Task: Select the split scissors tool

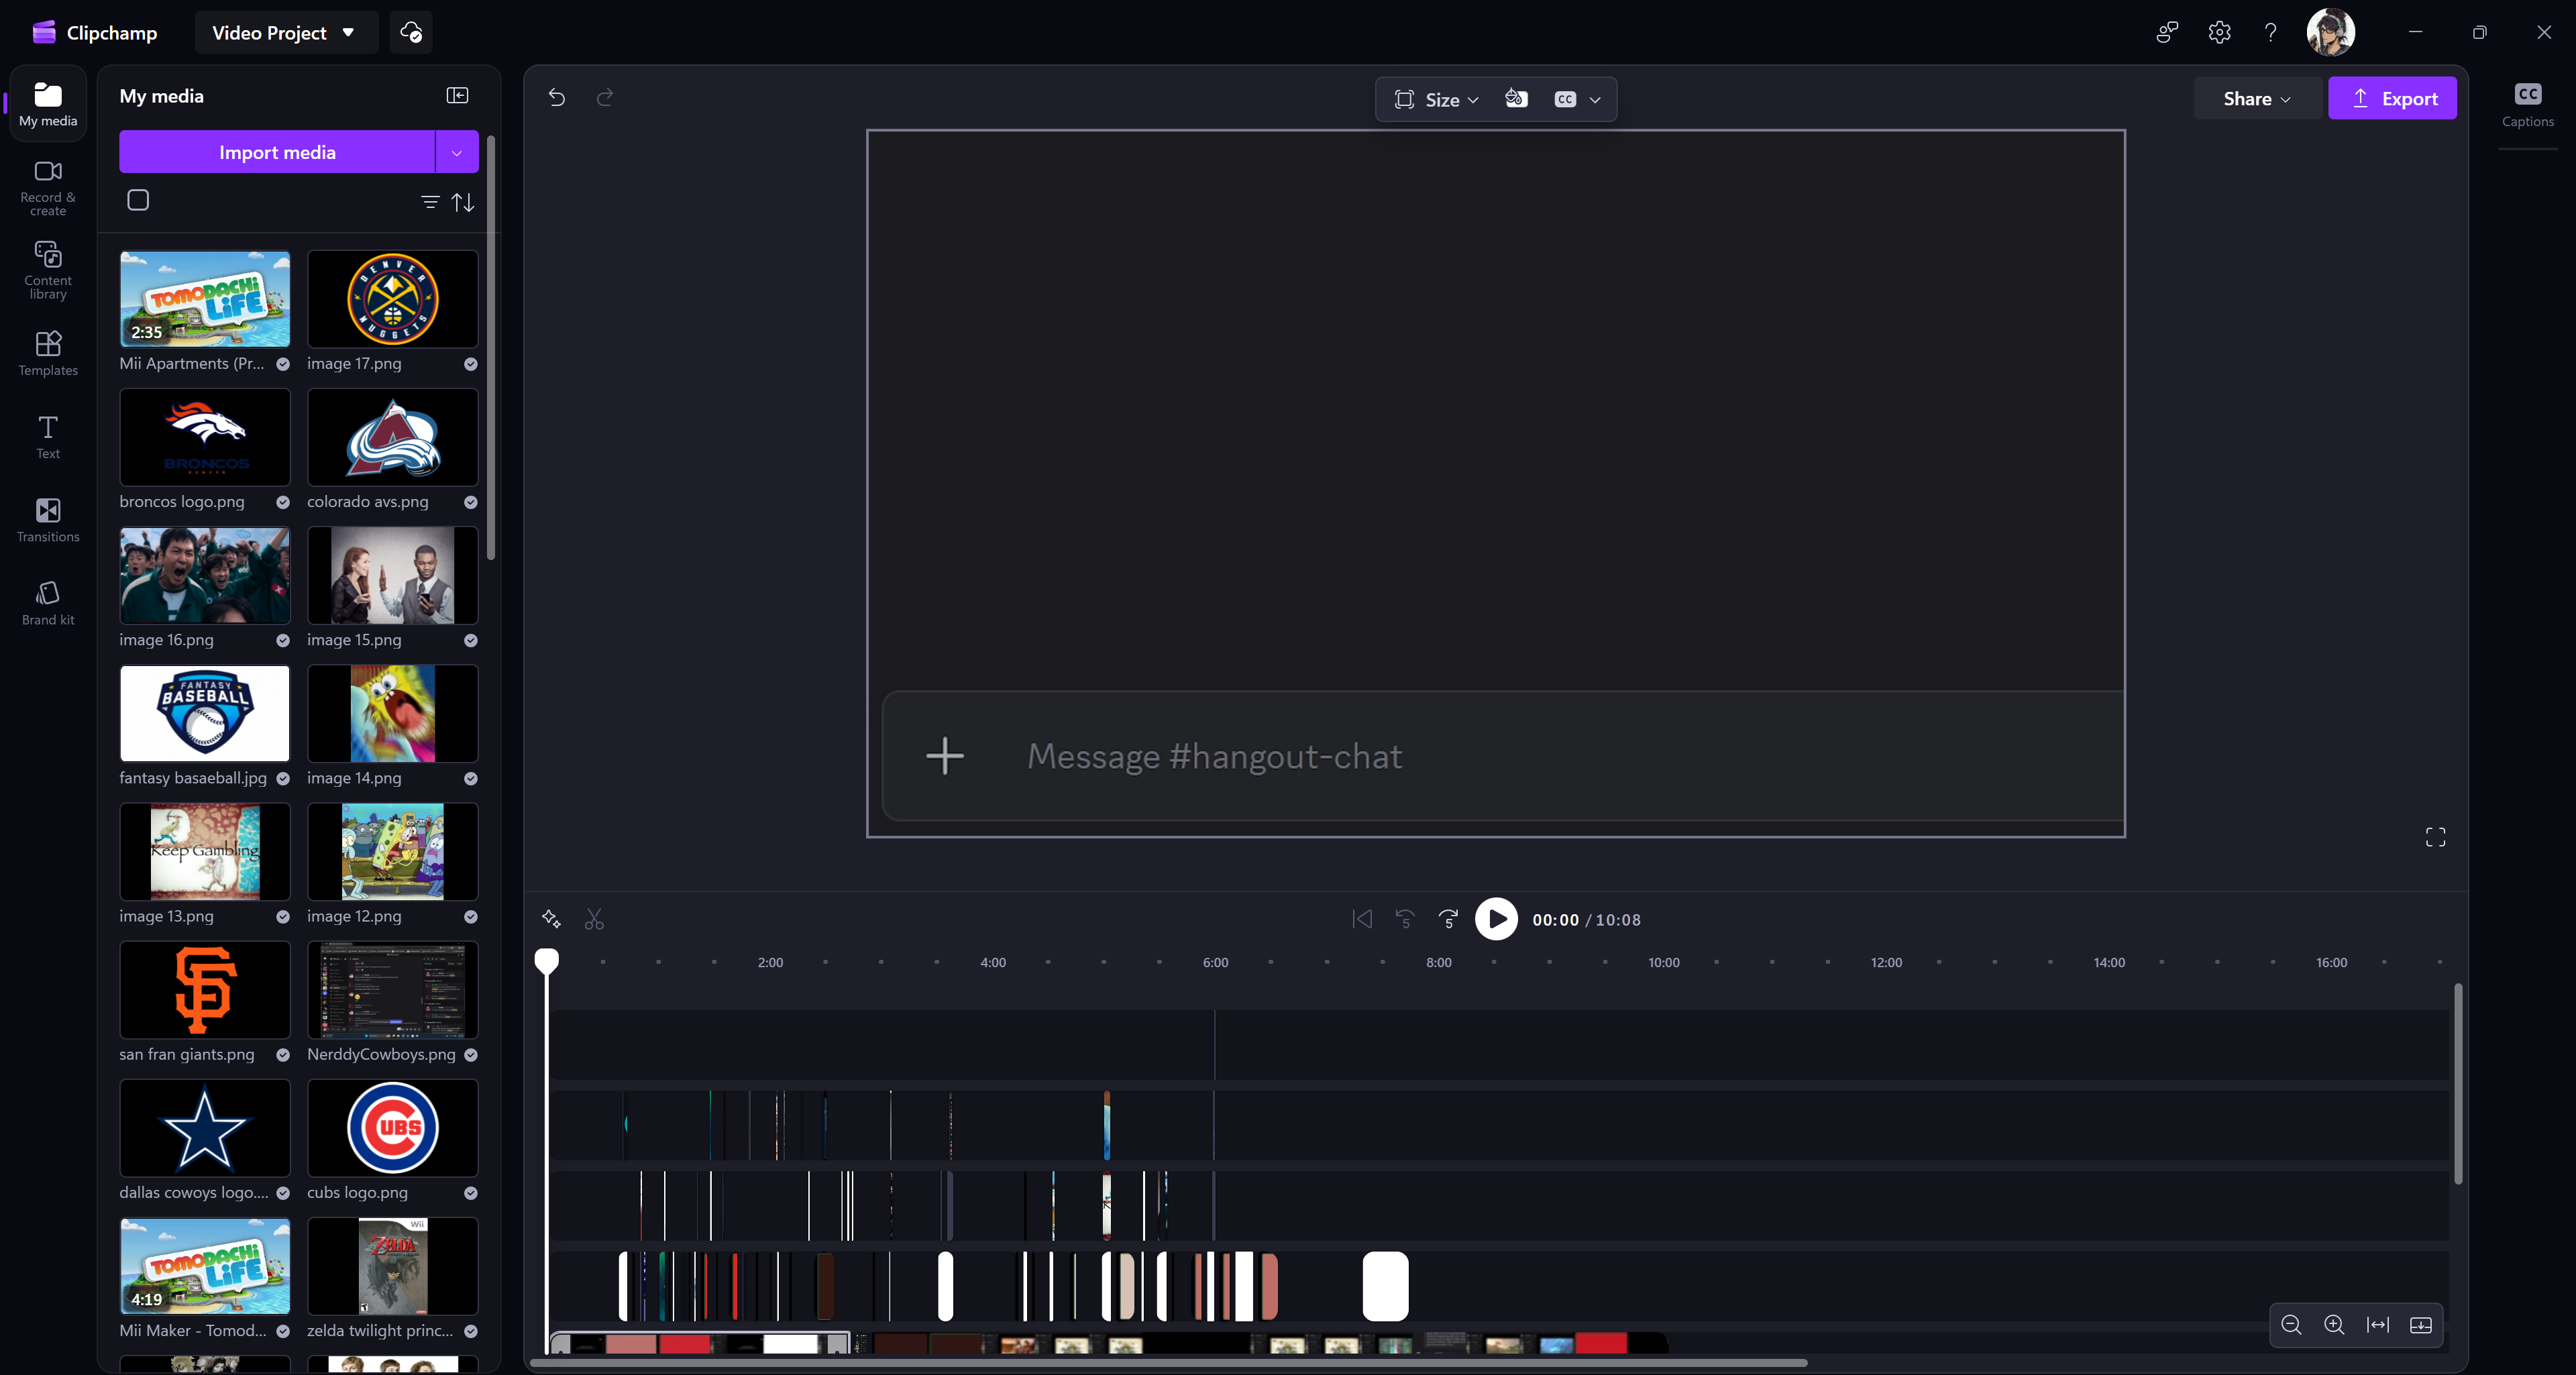Action: [594, 919]
